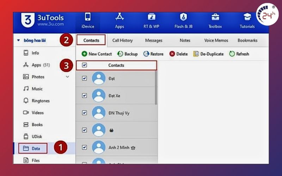The image size is (282, 176).
Task: Open Flash & JB section
Action: 183,20
